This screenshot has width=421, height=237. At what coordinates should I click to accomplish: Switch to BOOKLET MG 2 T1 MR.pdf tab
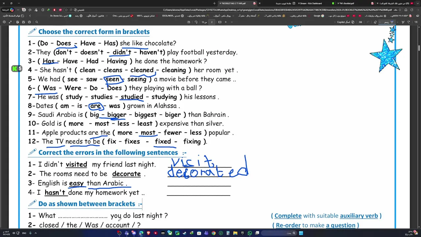237,3
